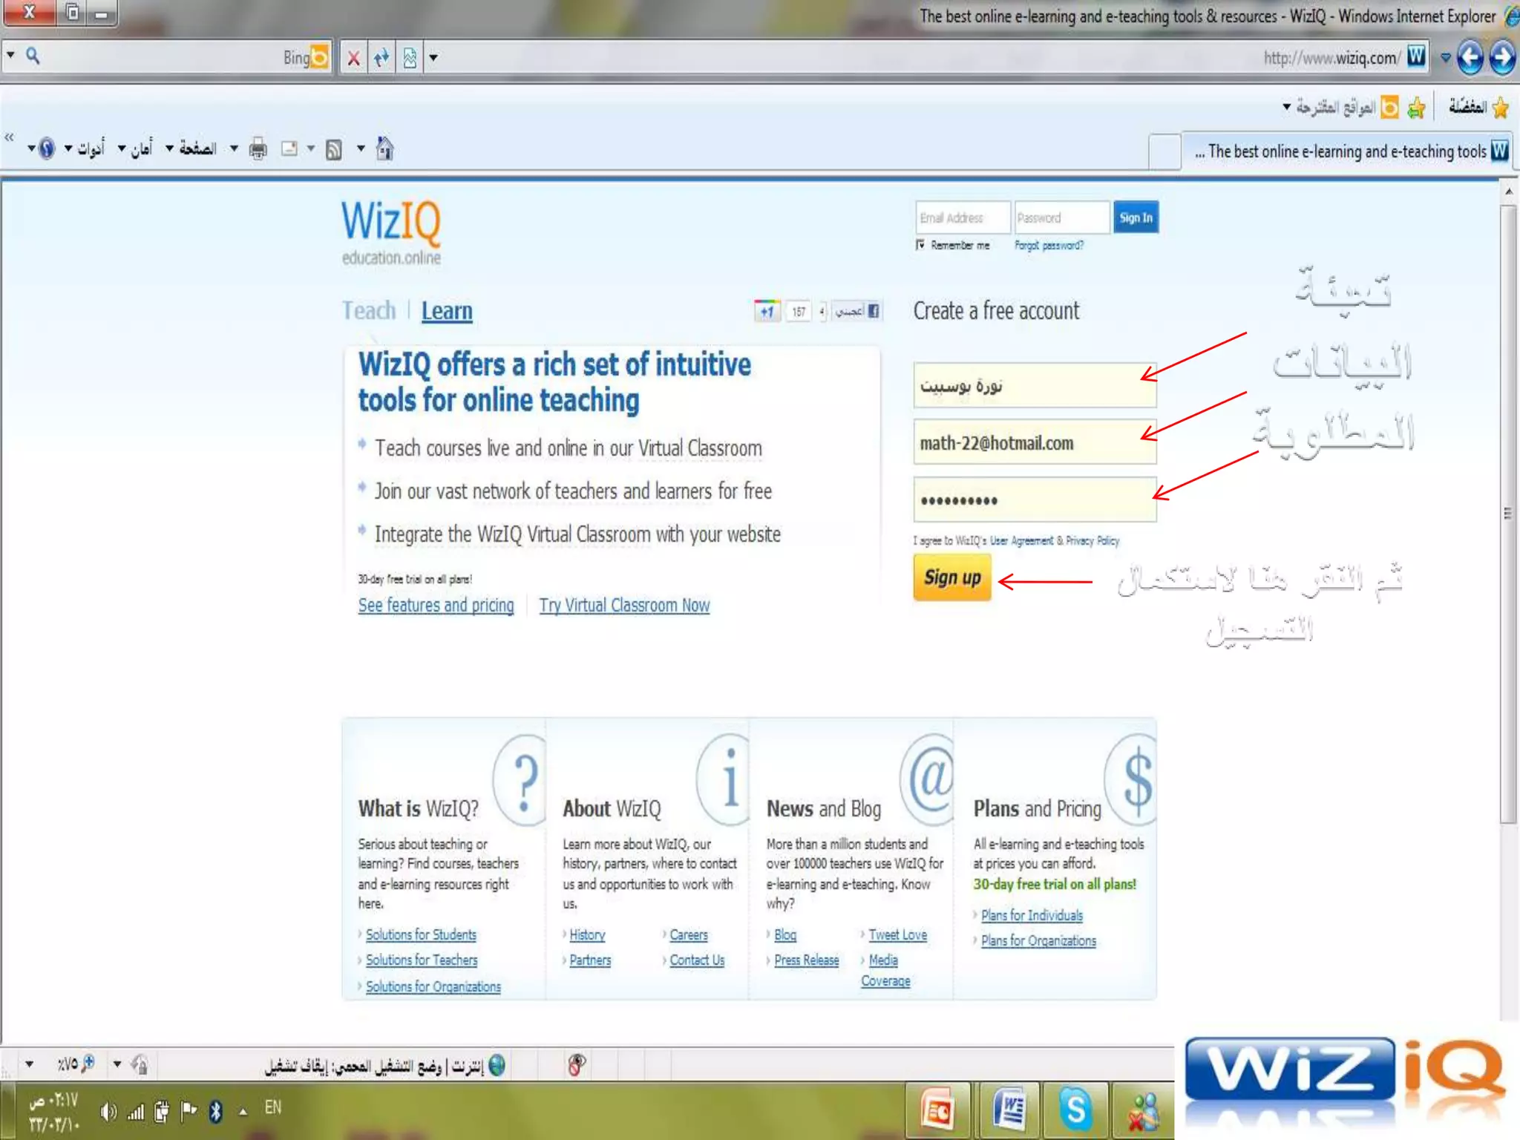The width and height of the screenshot is (1520, 1140).
Task: Click the Refresh page icon
Action: (x=381, y=57)
